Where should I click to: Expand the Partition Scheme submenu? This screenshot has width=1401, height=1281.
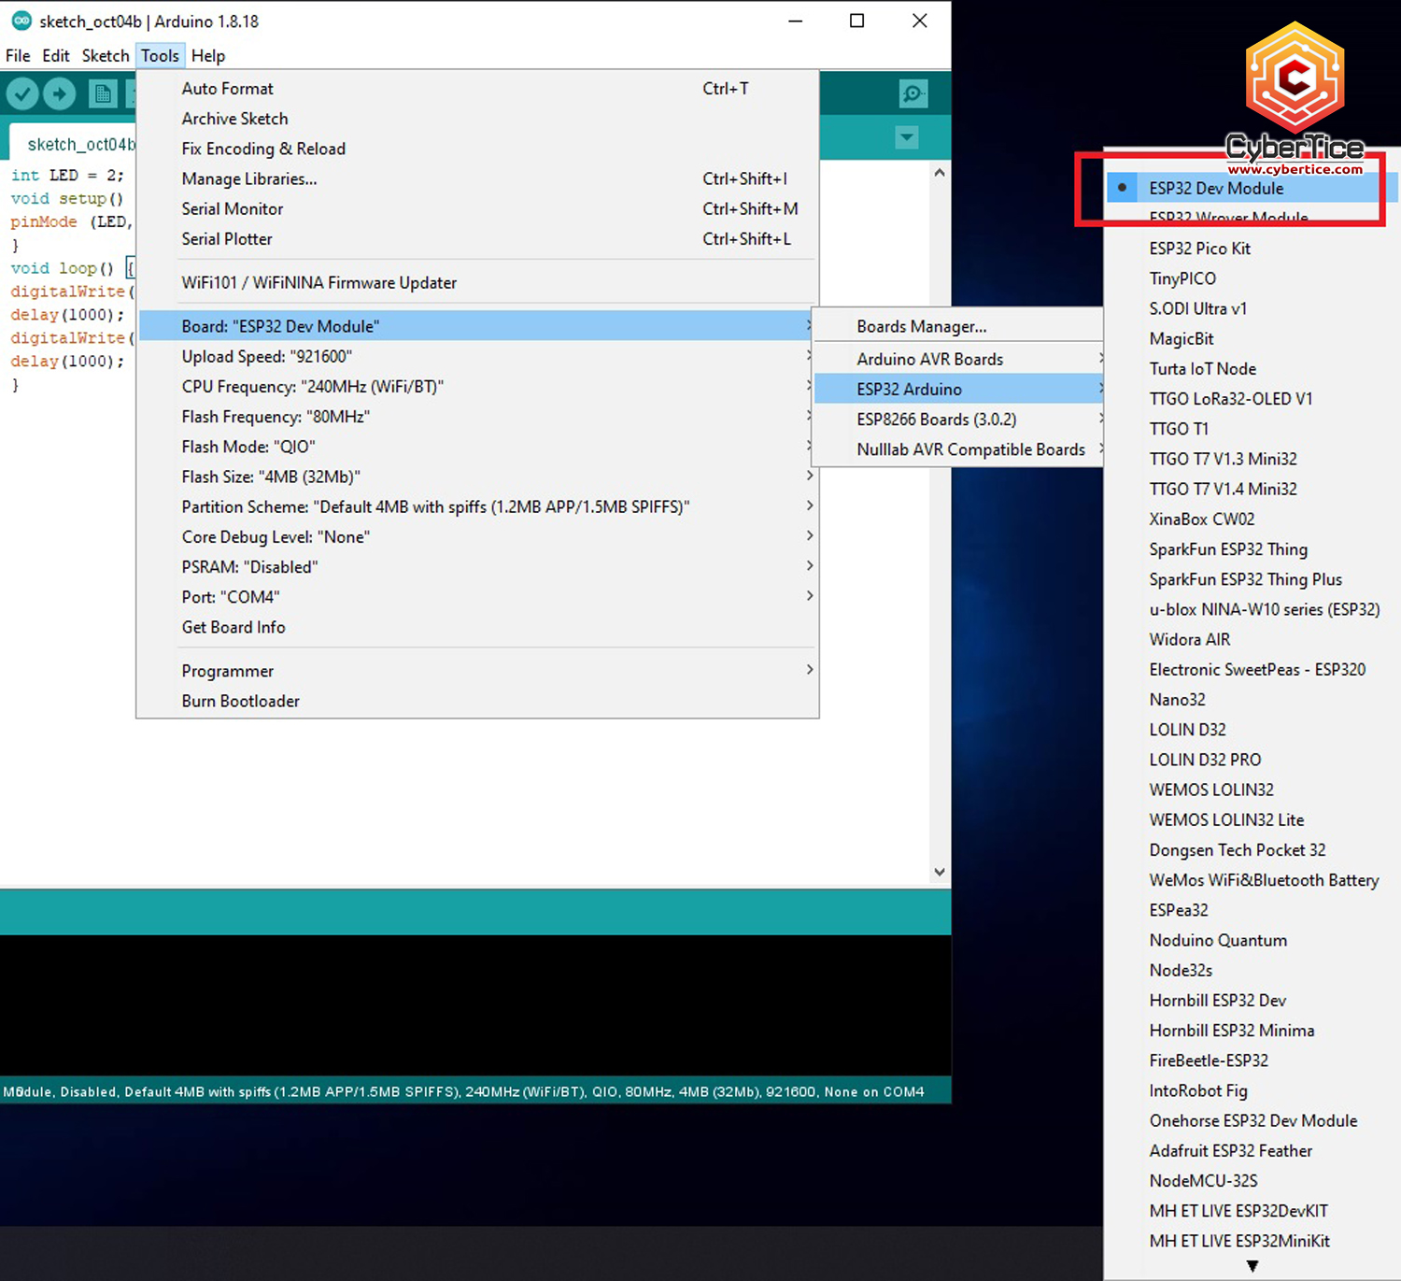tap(435, 506)
